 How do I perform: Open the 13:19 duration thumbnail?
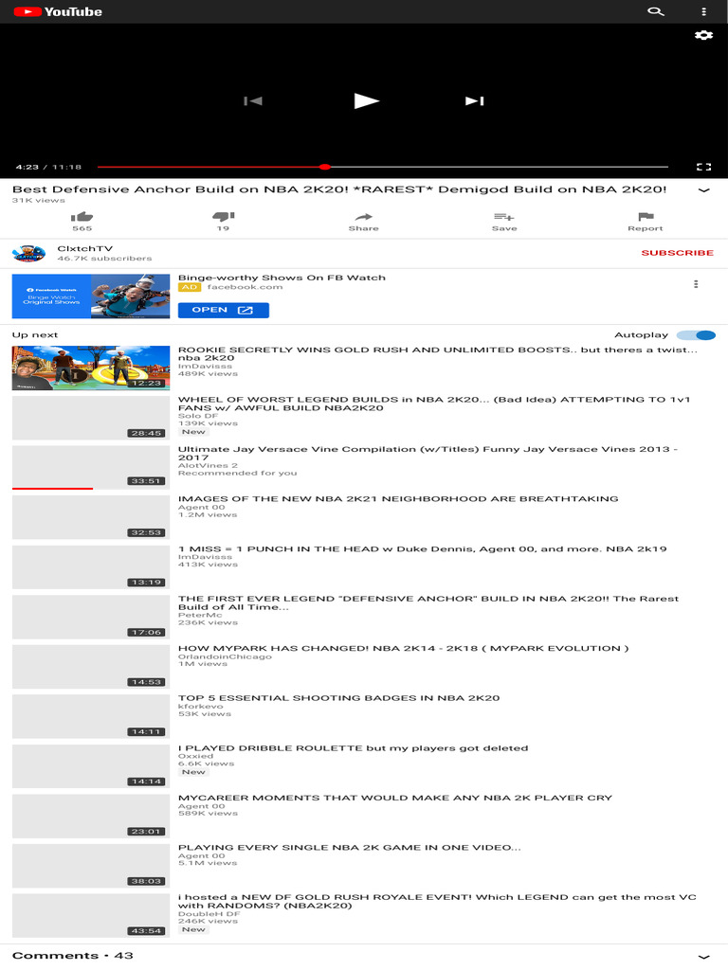(x=91, y=567)
